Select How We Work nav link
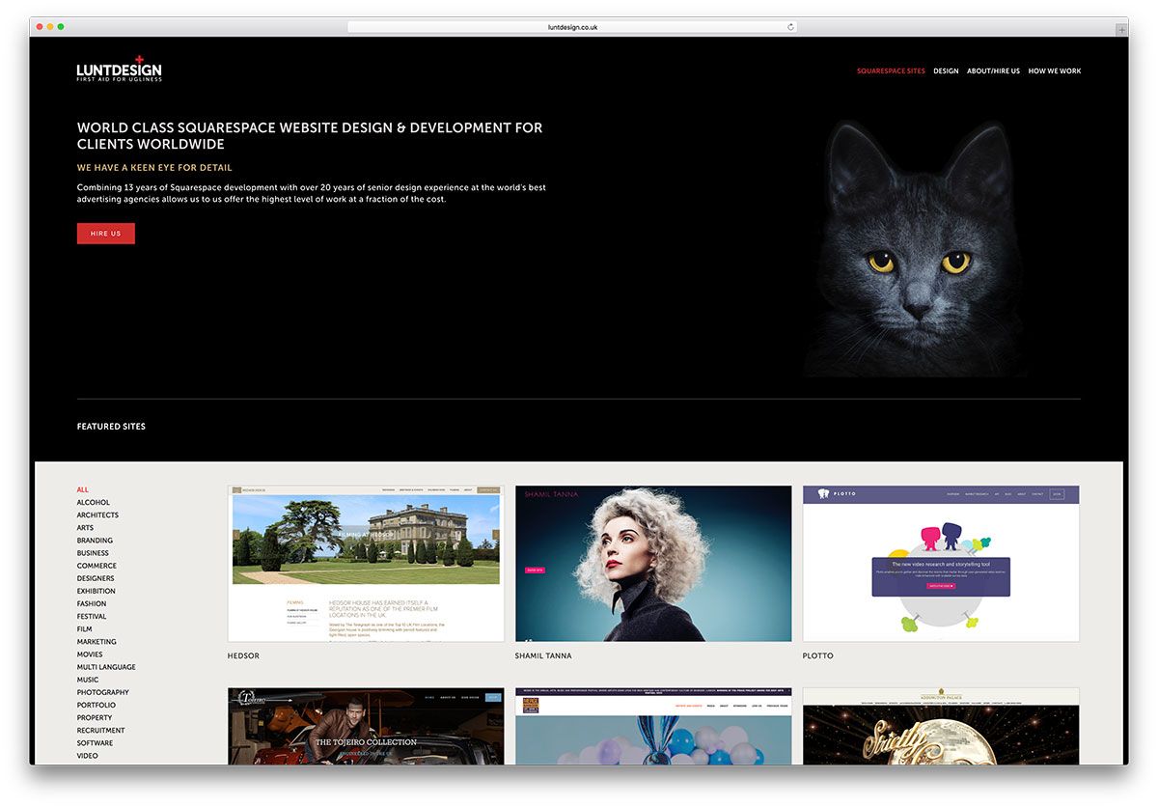Image resolution: width=1158 pixels, height=807 pixels. pos(1054,71)
